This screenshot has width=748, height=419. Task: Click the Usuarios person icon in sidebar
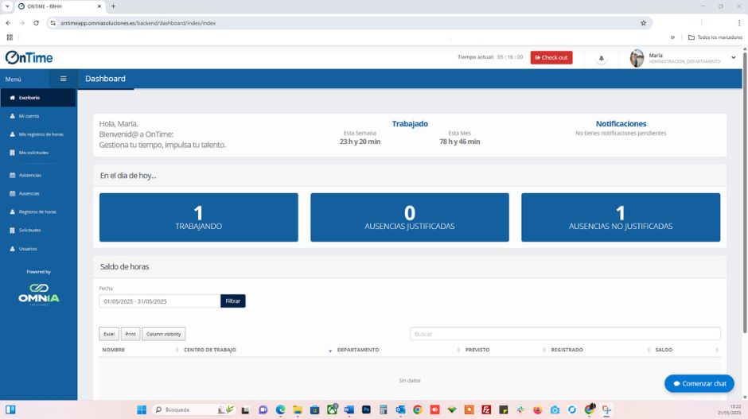pyautogui.click(x=12, y=248)
